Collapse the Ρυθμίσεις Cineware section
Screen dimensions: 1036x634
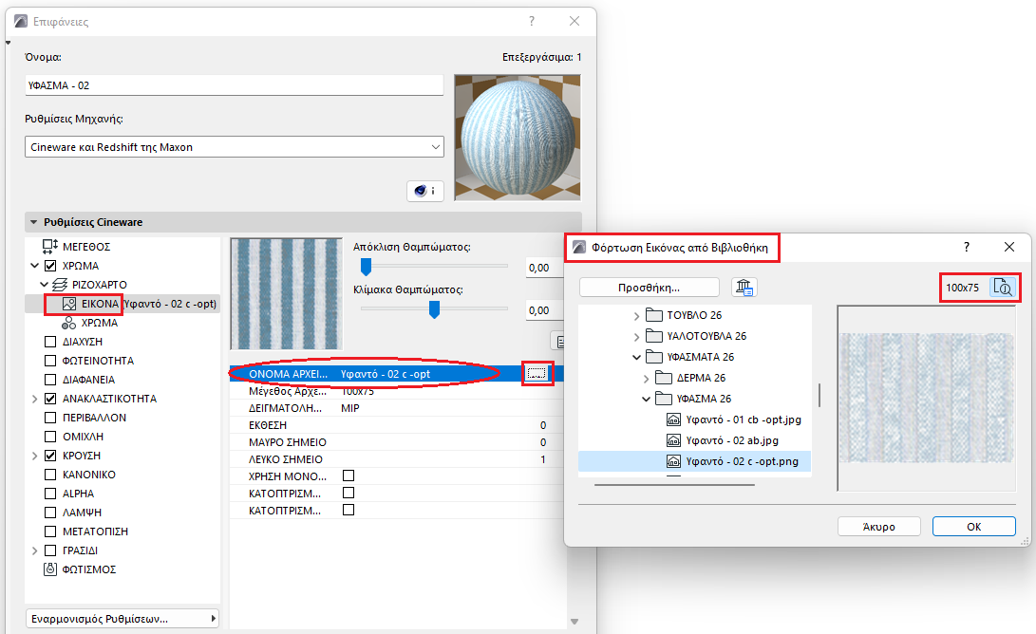coord(34,222)
